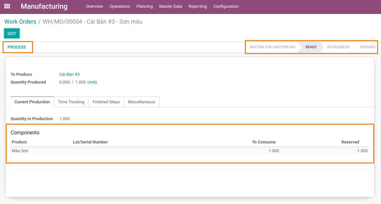Click the Product column header
Image resolution: width=381 pixels, height=204 pixels.
click(19, 142)
